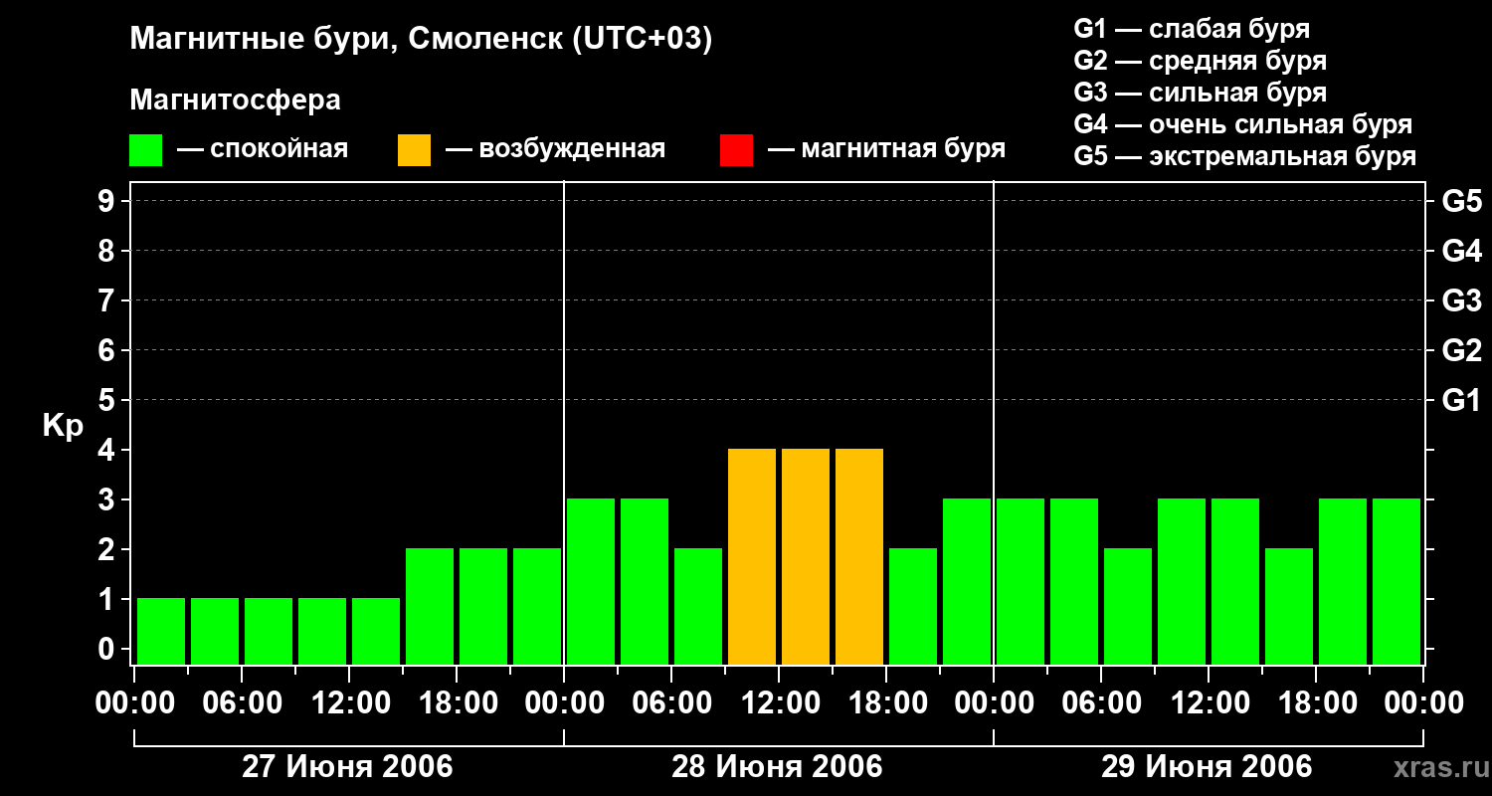1492x796 pixels.
Task: Select the 29 Июня 2006 date label
Action: [1207, 767]
